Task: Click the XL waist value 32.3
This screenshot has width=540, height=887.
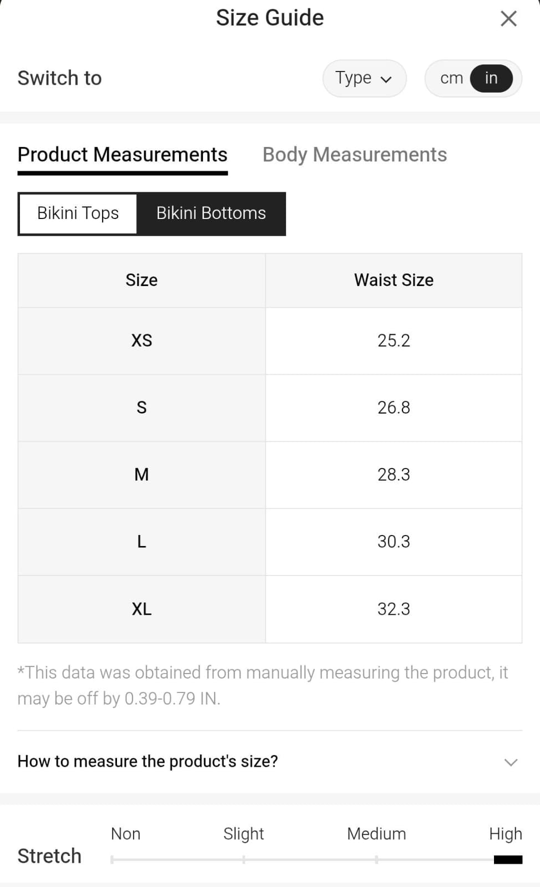Action: tap(394, 609)
